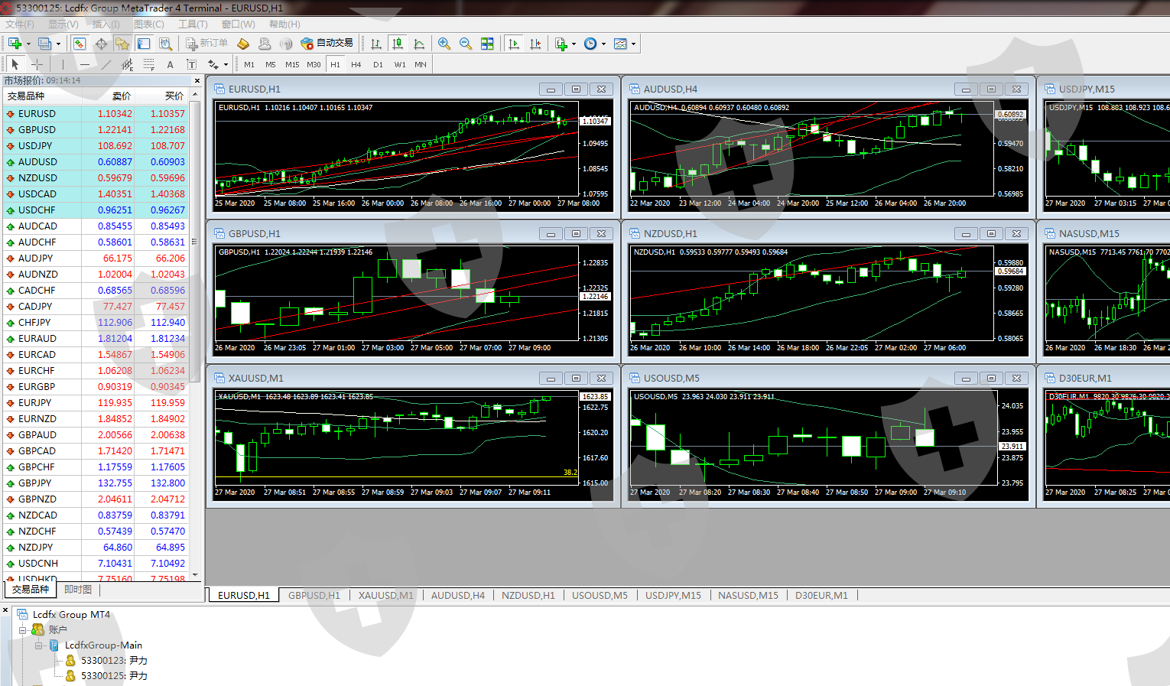The height and width of the screenshot is (686, 1170).
Task: Open a new chart window from toolbar
Action: (x=15, y=44)
